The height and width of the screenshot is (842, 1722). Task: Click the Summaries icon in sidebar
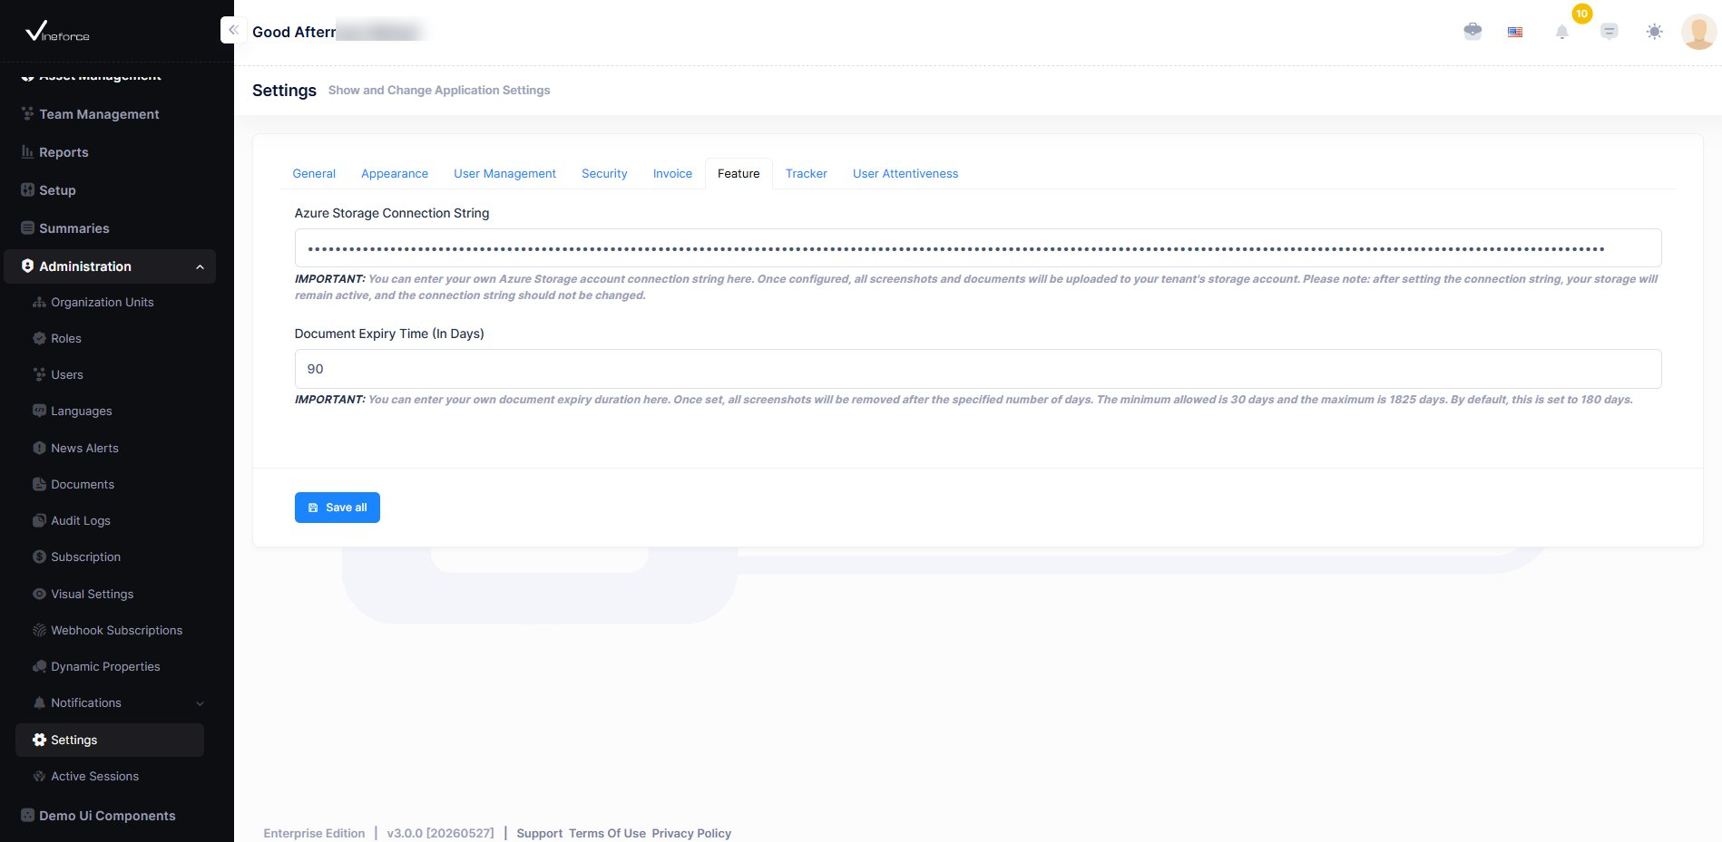[x=27, y=228]
